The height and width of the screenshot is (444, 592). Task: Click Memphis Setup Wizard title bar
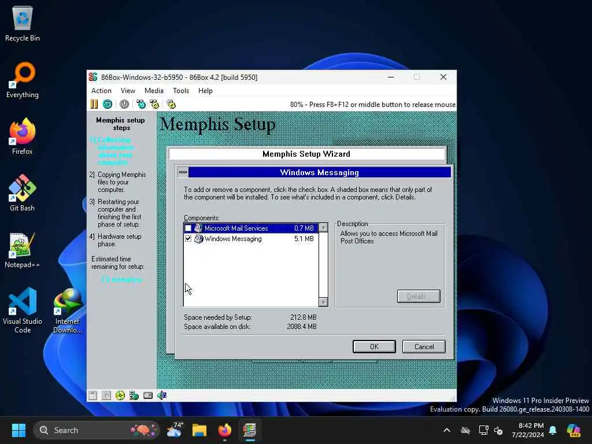coord(306,154)
